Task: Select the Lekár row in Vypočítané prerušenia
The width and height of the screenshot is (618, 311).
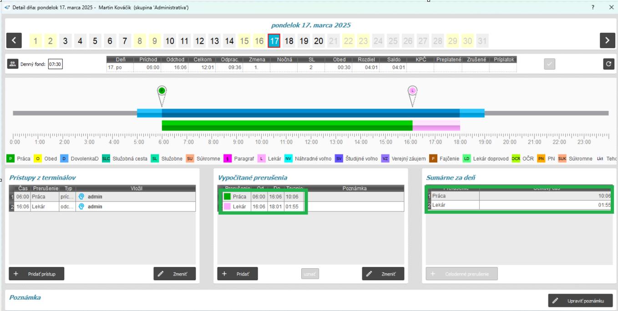Action: (x=264, y=206)
